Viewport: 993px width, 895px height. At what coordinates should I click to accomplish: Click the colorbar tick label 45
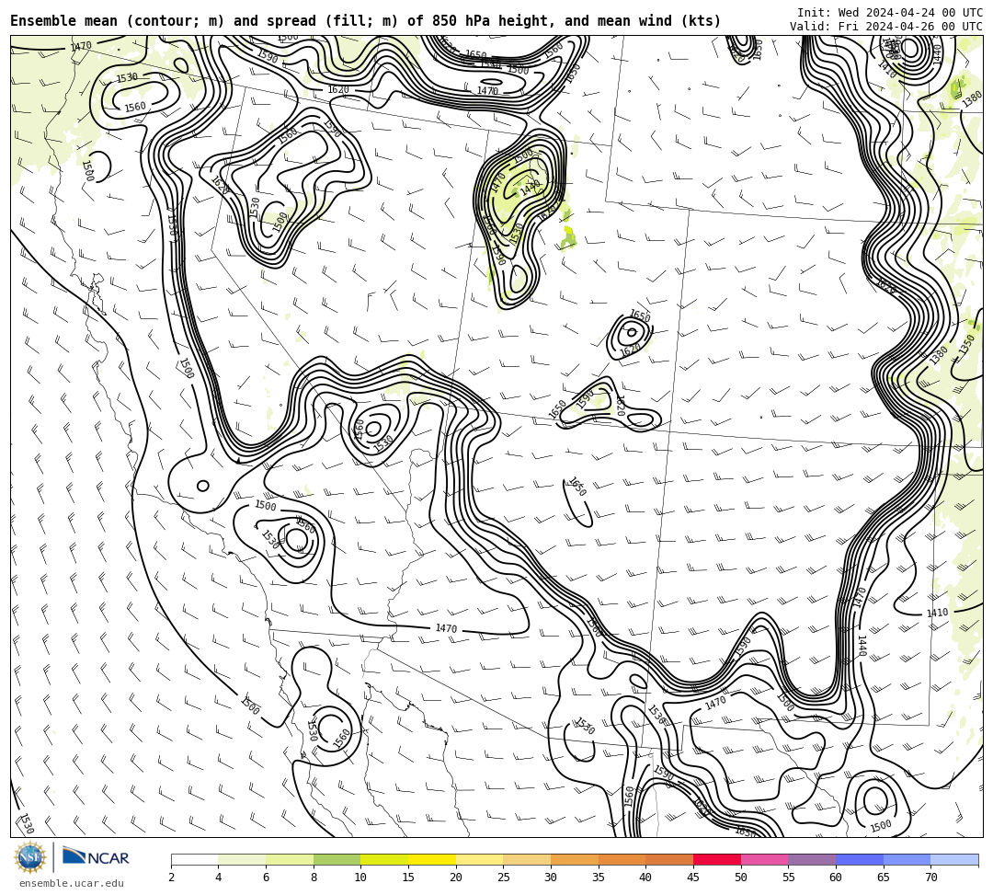[693, 878]
